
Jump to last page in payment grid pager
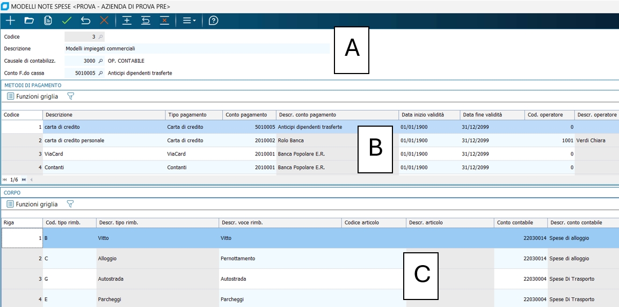[24, 180]
